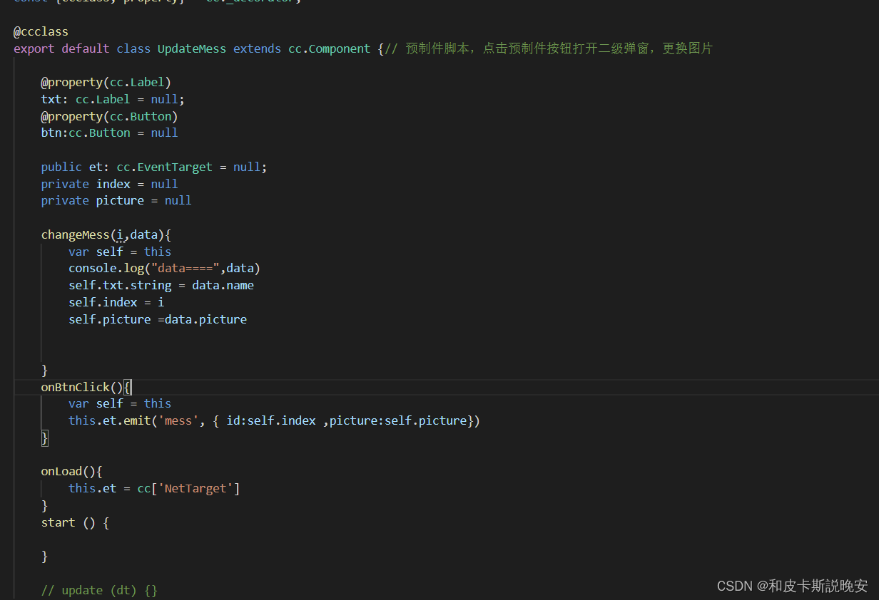Click the "self.txt.string = data.name" line
The image size is (879, 600).
pyautogui.click(x=161, y=285)
